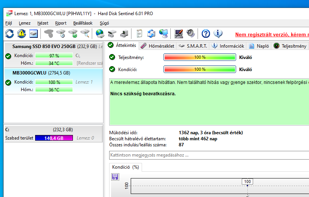Screen dimensions: 309x197
Task: Click the 'Lemez: 0' label by free space
Action: (x=85, y=138)
